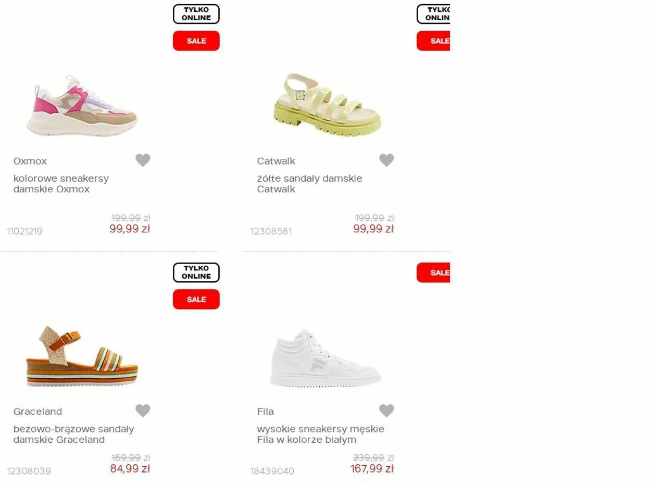View the Graceland wedge sandal photo
The height and width of the screenshot is (485, 651).
[82, 356]
